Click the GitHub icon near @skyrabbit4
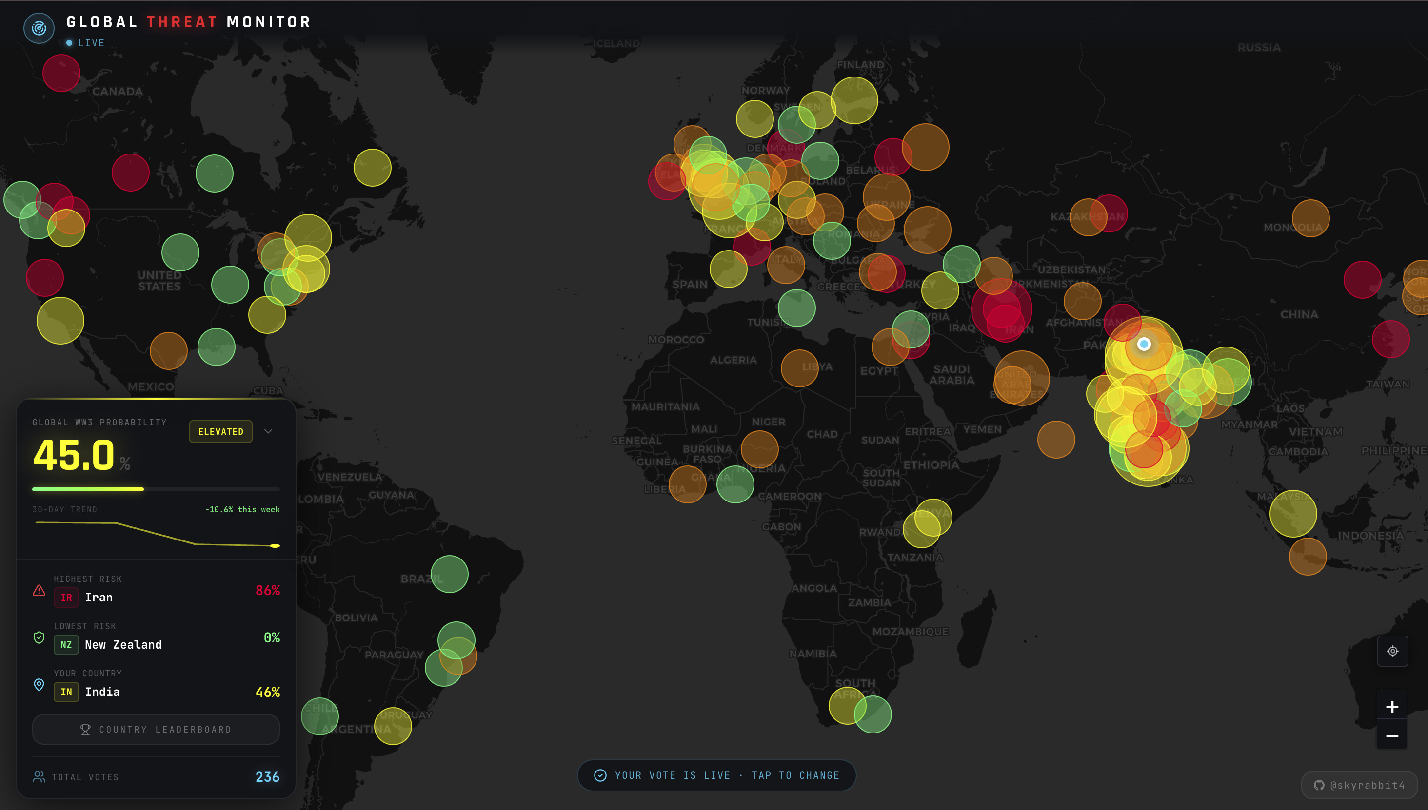1428x810 pixels. pos(1319,785)
